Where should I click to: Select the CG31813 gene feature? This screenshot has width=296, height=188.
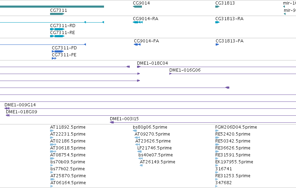(217, 7)
